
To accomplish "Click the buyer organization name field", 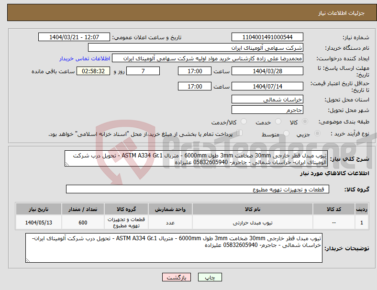I will [x=196, y=47].
